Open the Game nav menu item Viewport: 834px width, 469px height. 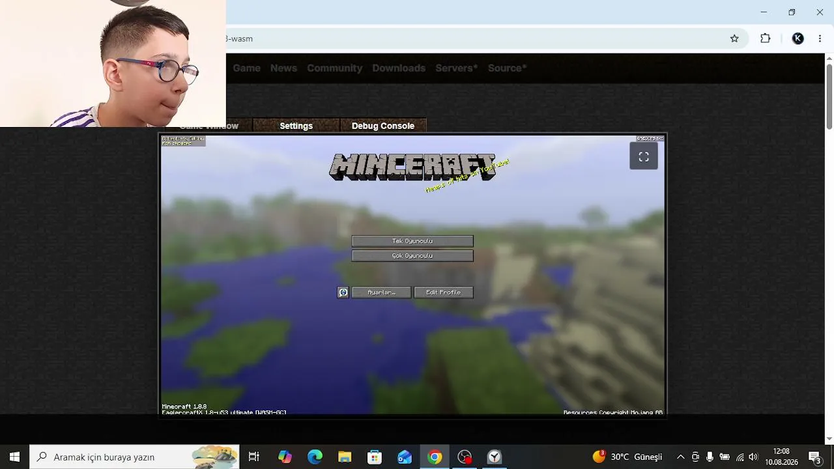click(x=246, y=68)
